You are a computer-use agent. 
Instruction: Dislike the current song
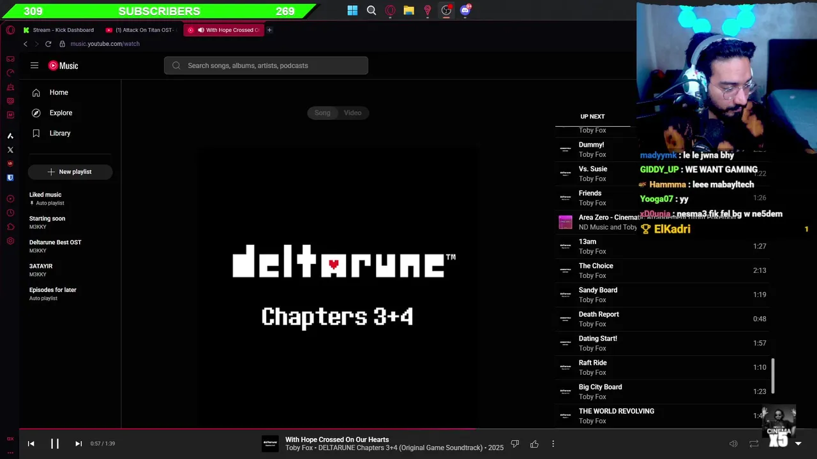point(515,444)
